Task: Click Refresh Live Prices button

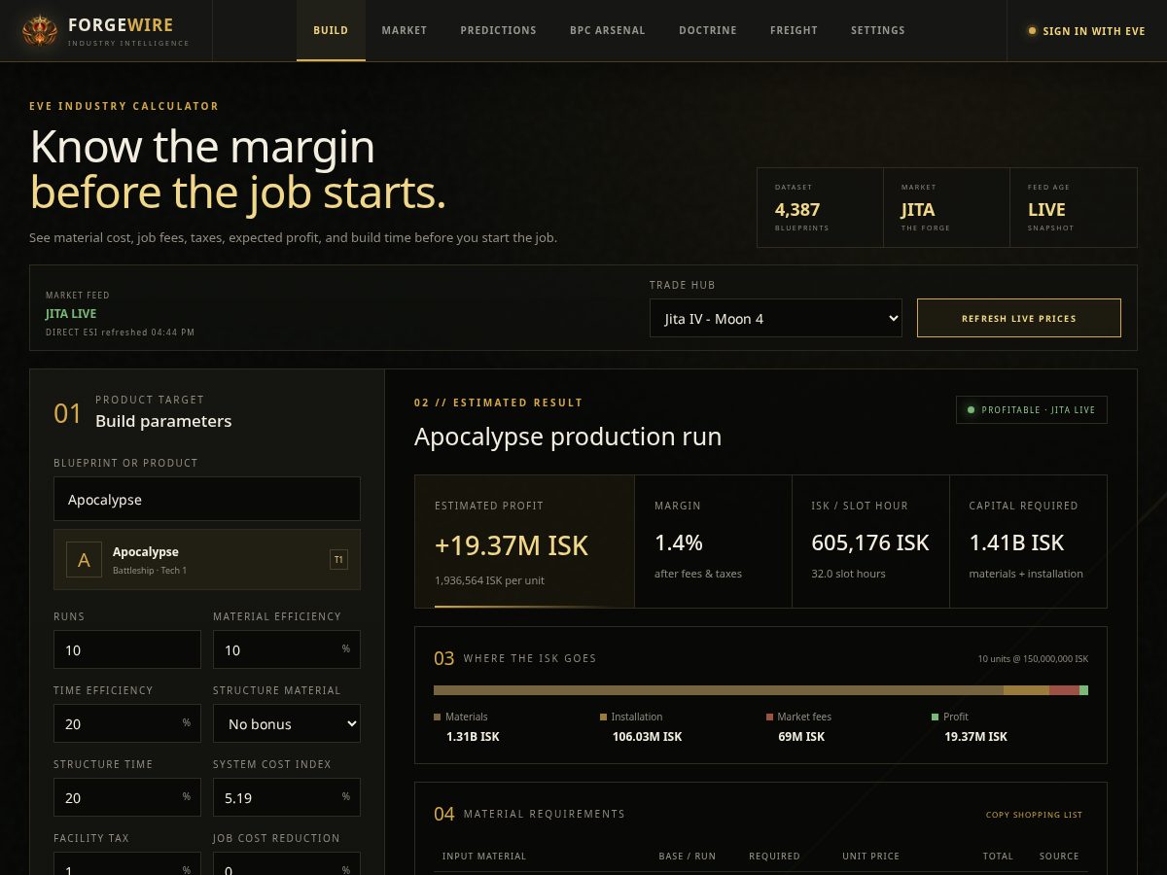Action: point(1019,318)
